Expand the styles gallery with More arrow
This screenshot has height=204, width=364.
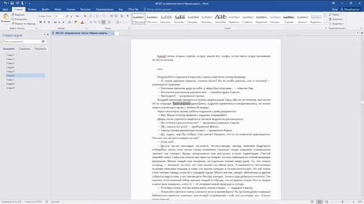coord(325,23)
